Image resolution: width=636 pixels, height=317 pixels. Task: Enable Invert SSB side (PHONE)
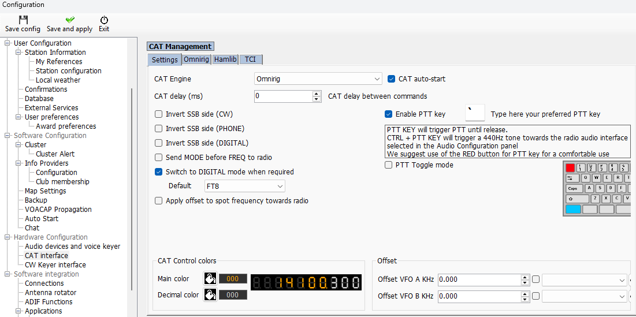point(159,129)
